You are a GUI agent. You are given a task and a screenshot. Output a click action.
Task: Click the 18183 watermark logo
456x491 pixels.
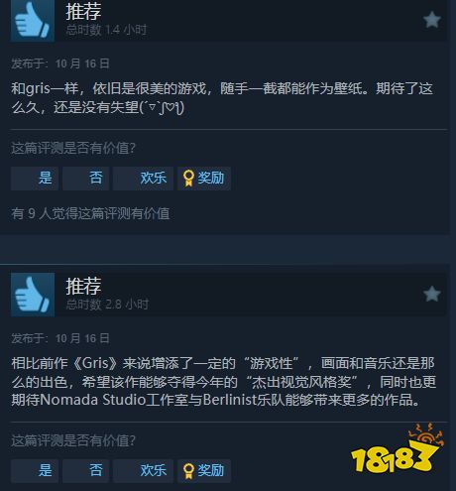[x=397, y=448]
